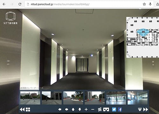
Task: Go to the previous scene with the double-left arrows
Action: 22,110
